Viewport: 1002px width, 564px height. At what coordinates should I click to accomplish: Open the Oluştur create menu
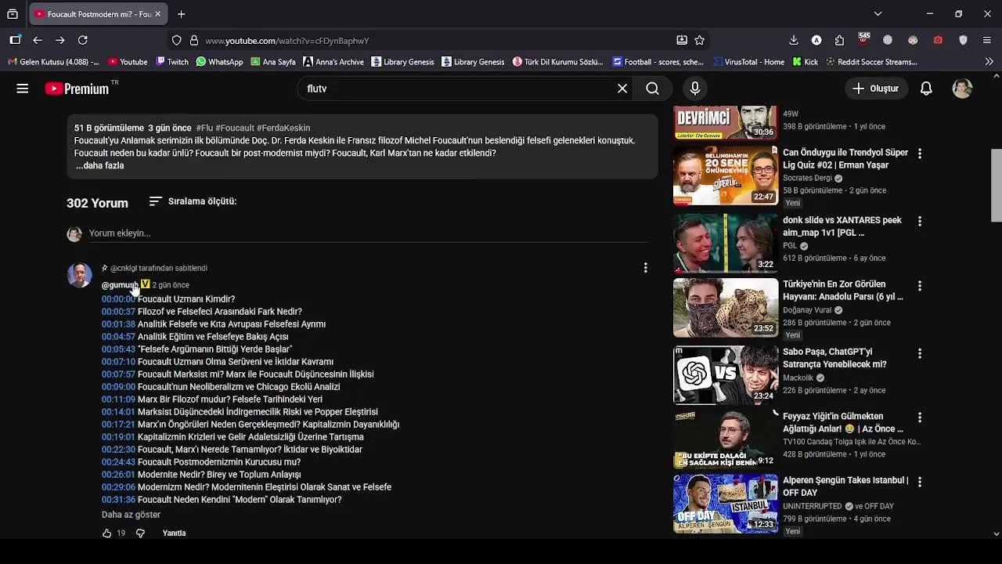(x=876, y=89)
